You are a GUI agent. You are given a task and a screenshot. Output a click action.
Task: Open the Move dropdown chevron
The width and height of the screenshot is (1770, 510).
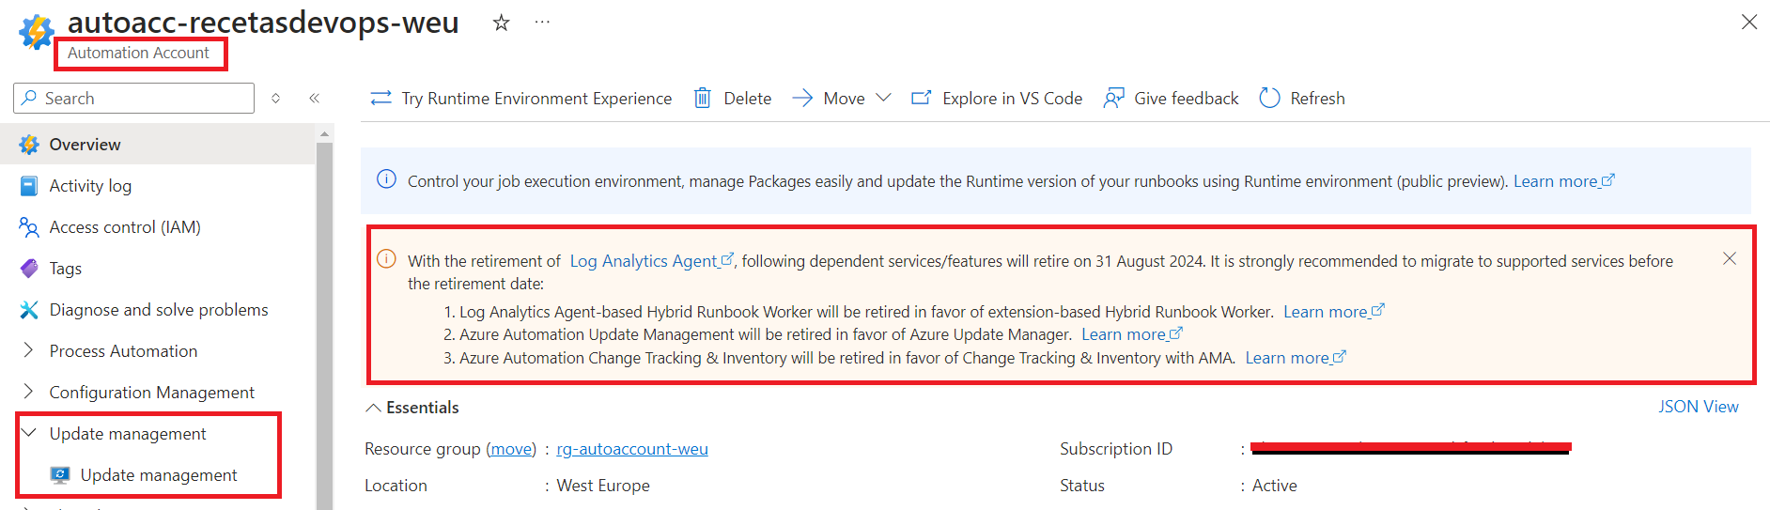[883, 98]
